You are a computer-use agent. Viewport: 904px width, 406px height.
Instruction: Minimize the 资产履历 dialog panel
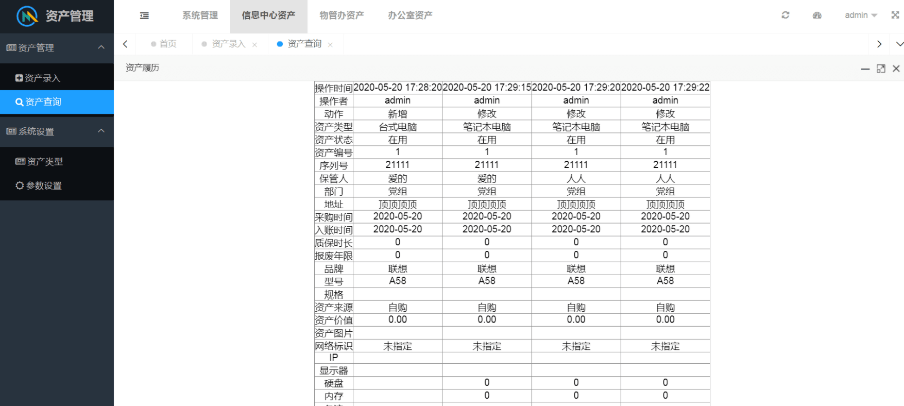pos(865,69)
